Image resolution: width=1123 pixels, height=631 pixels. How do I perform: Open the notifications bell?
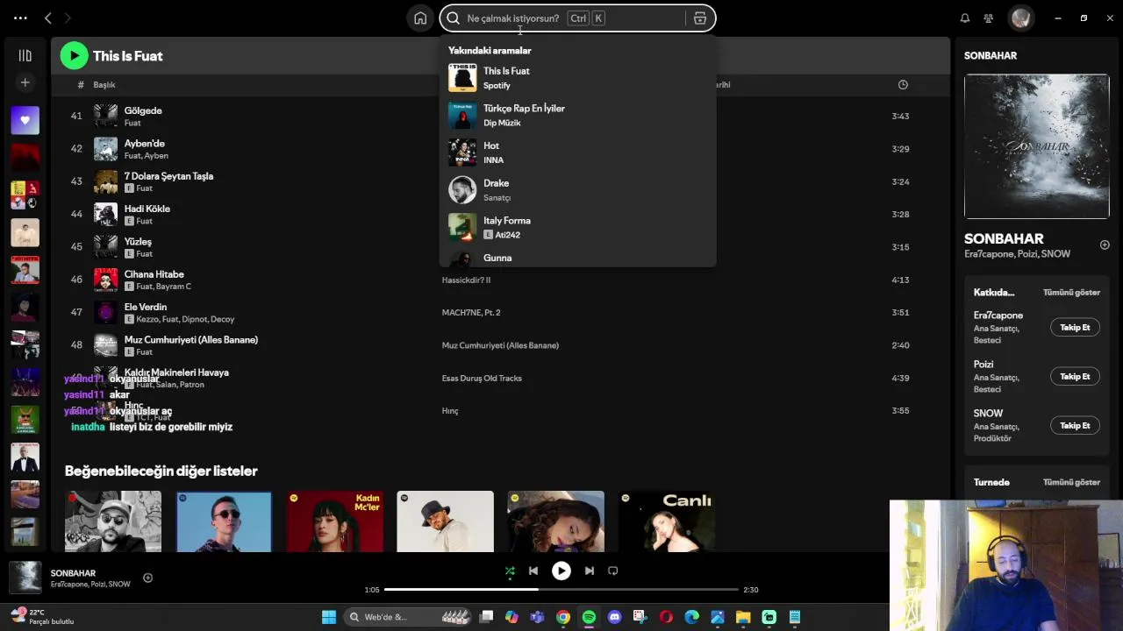[x=965, y=18]
